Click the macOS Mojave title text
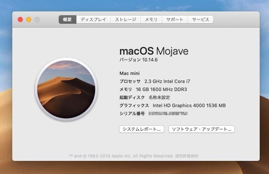The image size is (269, 174). 154,51
